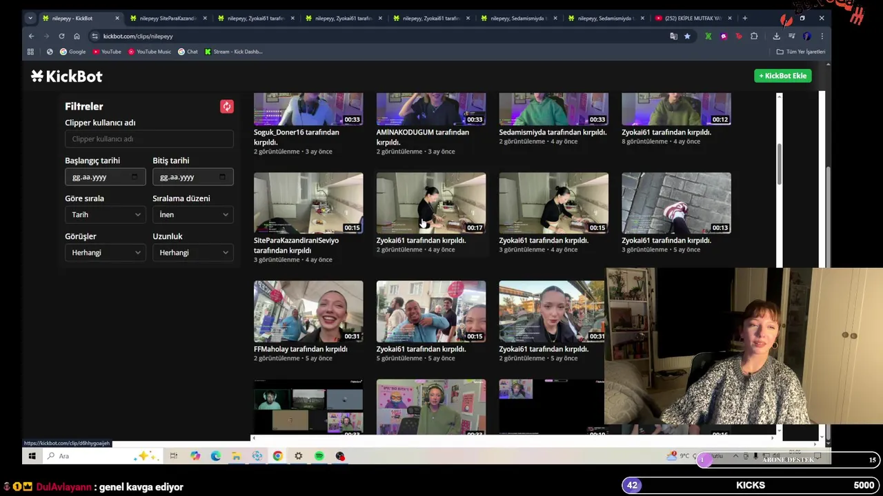Open Sedamismiyda clip thumbnail
The image size is (883, 496).
(554, 109)
